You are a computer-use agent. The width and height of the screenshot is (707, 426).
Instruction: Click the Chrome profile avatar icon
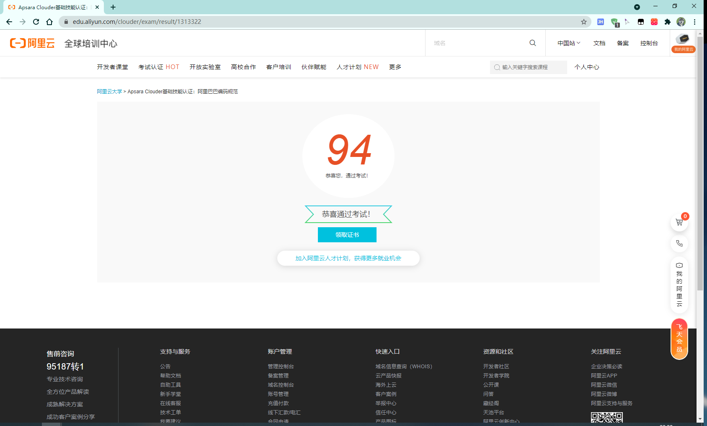pos(681,22)
